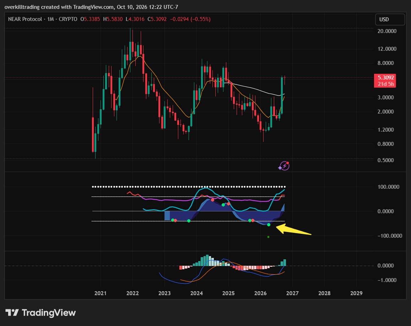Click the high value H5.5830
Image resolution: width=411 pixels, height=326 pixels.
(x=113, y=19)
